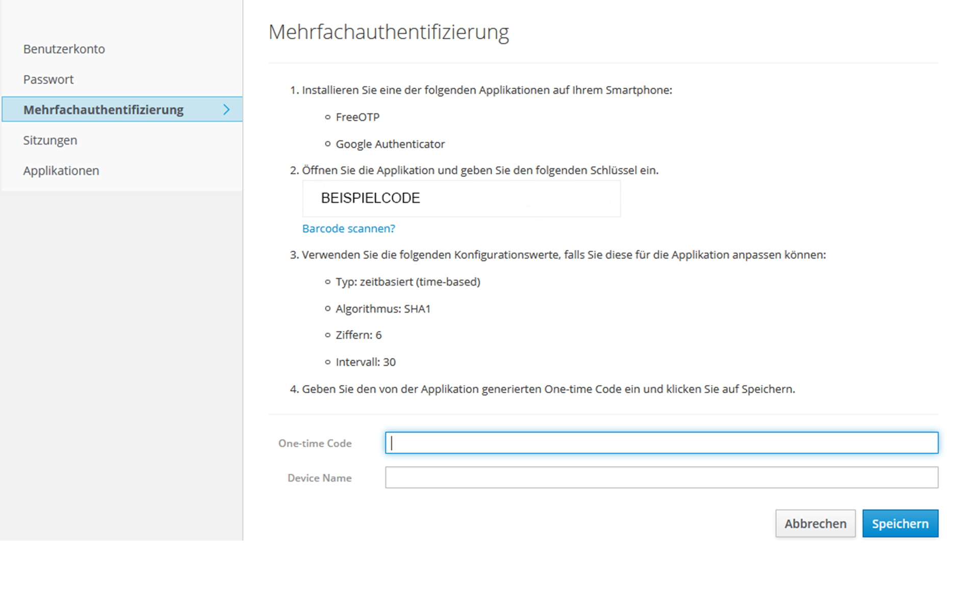This screenshot has width=964, height=614.
Task: Select the highlighted Mehrfachauthentifizierung menu item
Action: (x=104, y=109)
